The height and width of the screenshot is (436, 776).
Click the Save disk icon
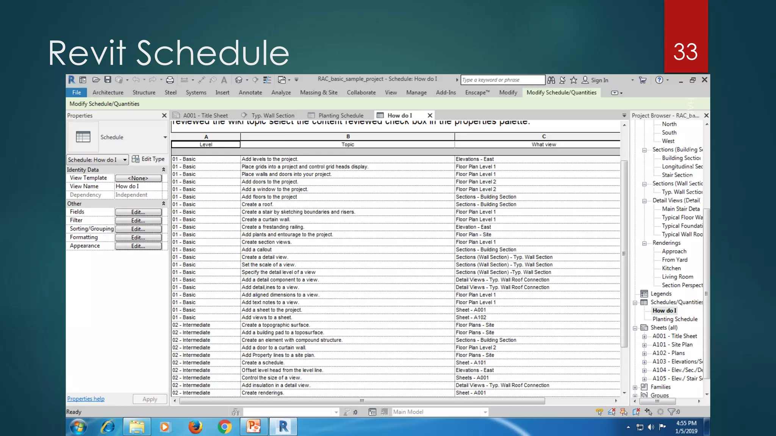click(x=108, y=80)
